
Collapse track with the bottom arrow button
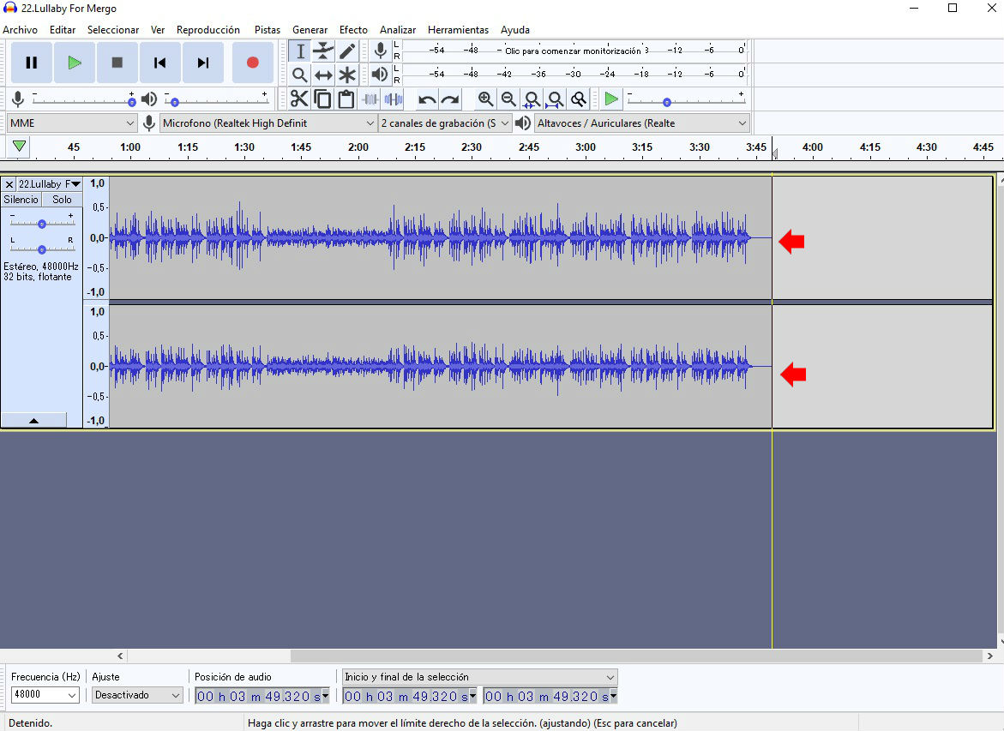coord(33,421)
